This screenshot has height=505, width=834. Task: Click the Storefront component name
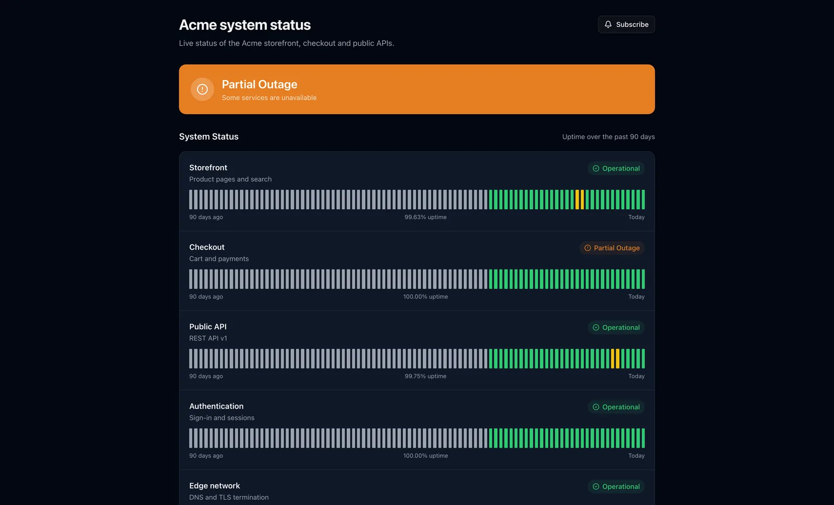(208, 168)
